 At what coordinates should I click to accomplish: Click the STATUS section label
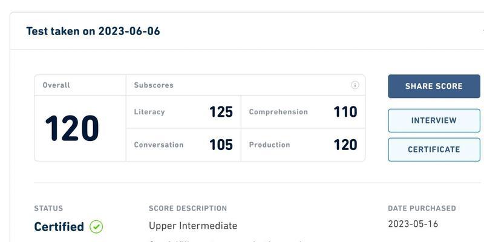[x=48, y=208]
